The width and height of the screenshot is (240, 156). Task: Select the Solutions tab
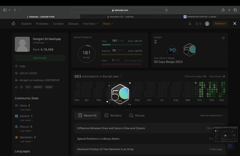[x=113, y=115]
